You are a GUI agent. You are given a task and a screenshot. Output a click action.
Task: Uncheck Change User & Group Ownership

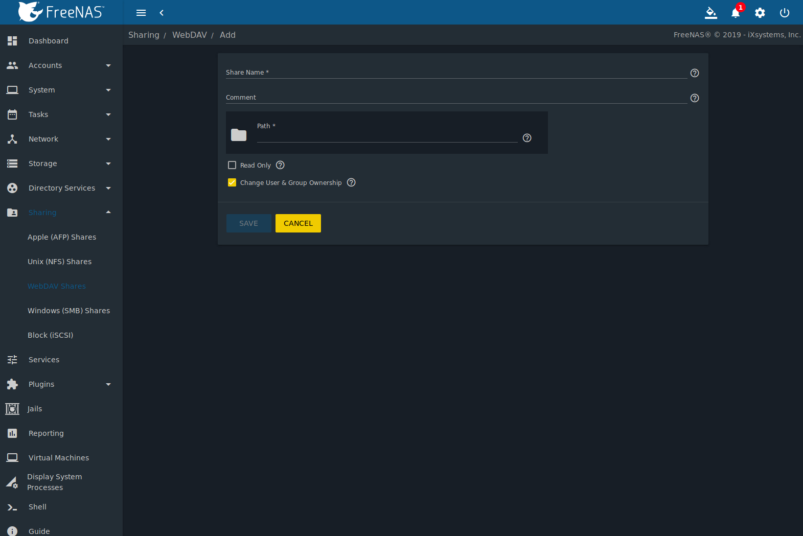point(232,182)
